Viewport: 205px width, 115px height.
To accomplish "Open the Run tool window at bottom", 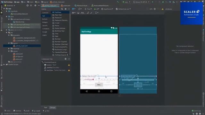I will 46,111.
